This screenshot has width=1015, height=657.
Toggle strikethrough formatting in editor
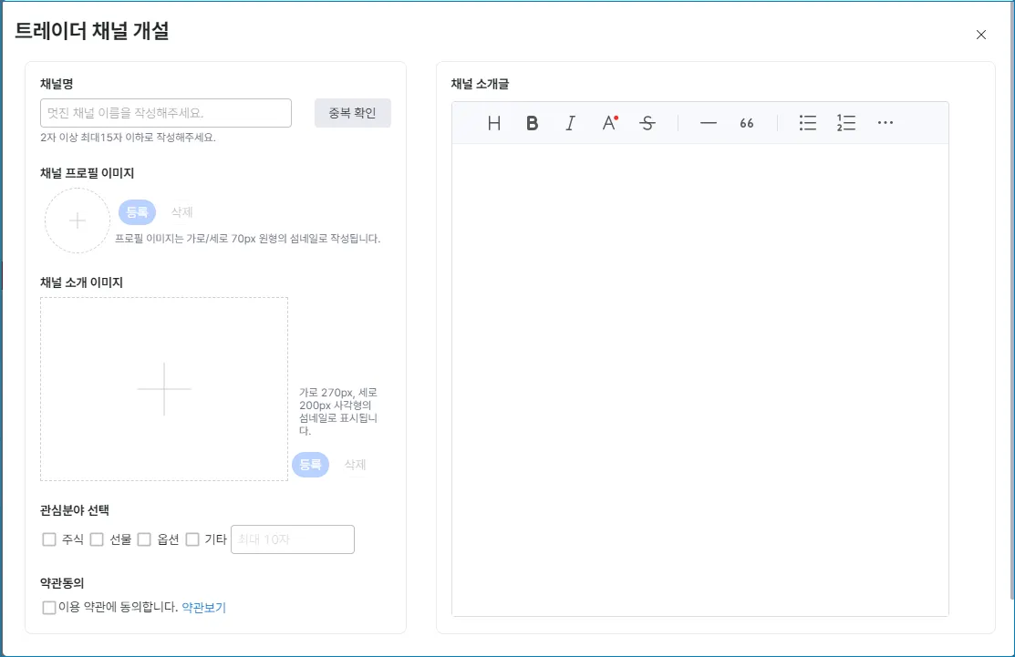[647, 123]
